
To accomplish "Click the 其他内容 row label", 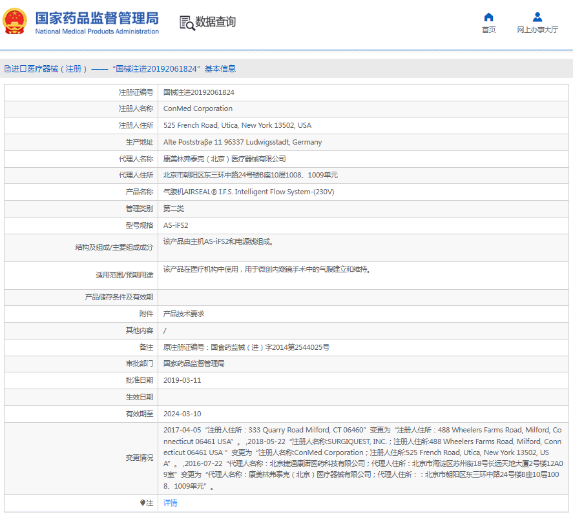I will point(140,330).
